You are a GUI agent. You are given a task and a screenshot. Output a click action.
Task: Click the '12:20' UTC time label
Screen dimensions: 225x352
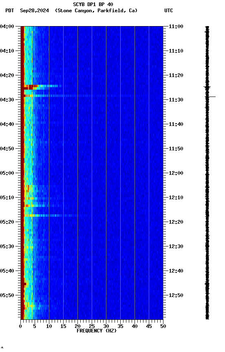(x=176, y=222)
